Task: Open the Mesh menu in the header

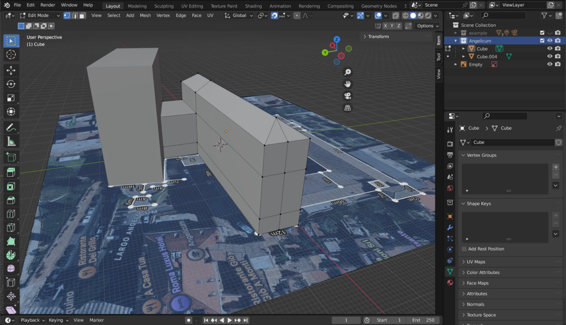Action: point(145,15)
